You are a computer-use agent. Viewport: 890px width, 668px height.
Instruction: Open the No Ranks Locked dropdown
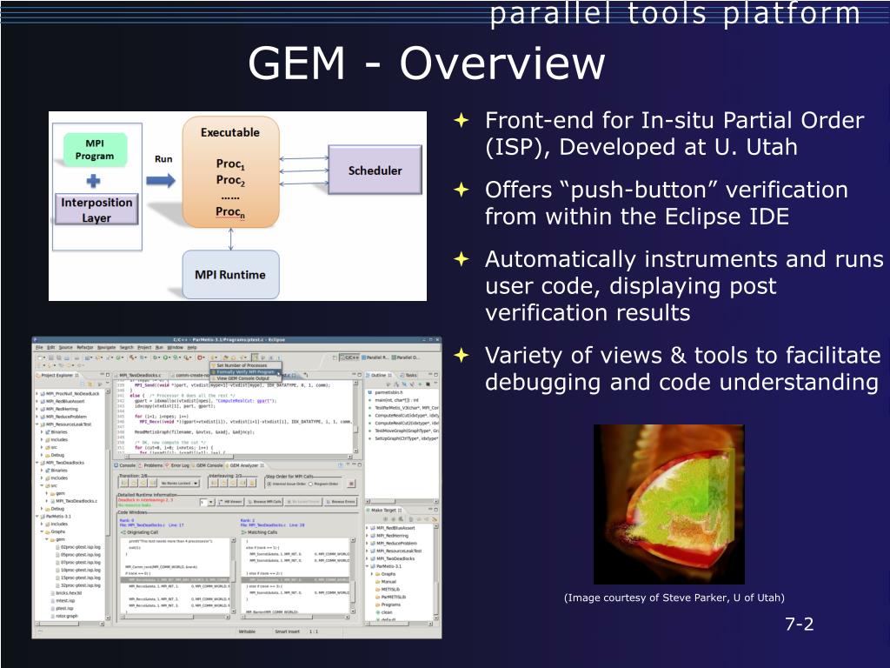pos(180,484)
